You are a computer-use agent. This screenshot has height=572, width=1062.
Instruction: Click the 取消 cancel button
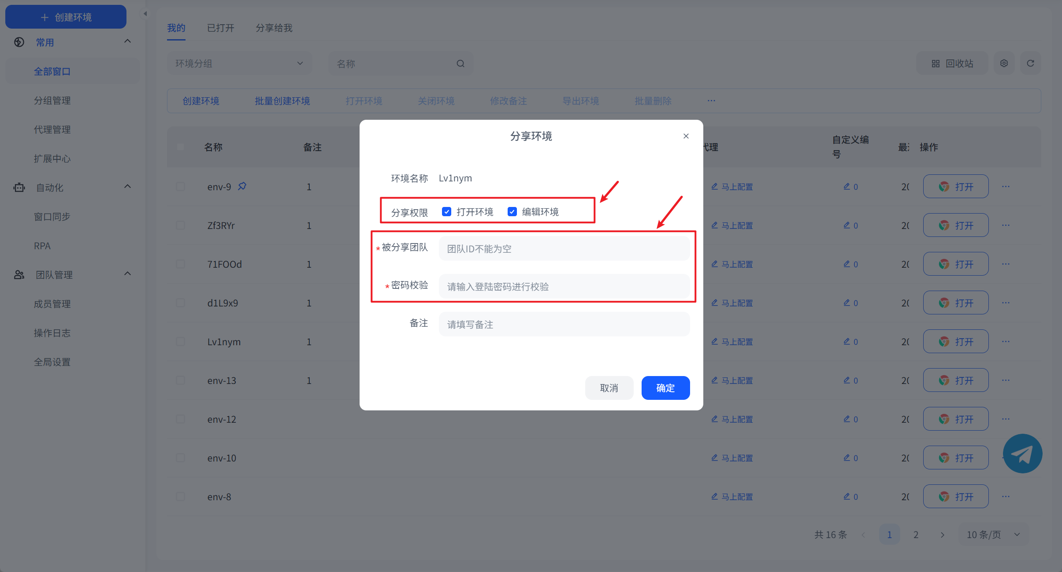coord(609,388)
